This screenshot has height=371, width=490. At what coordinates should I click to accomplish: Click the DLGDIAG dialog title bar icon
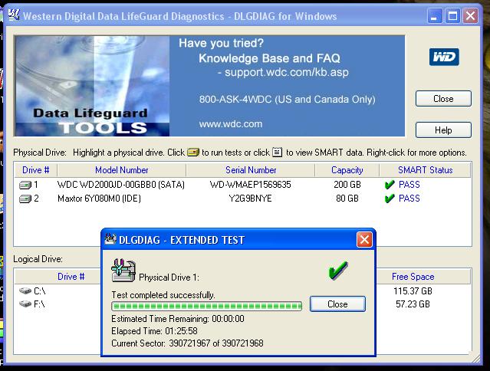[x=110, y=239]
